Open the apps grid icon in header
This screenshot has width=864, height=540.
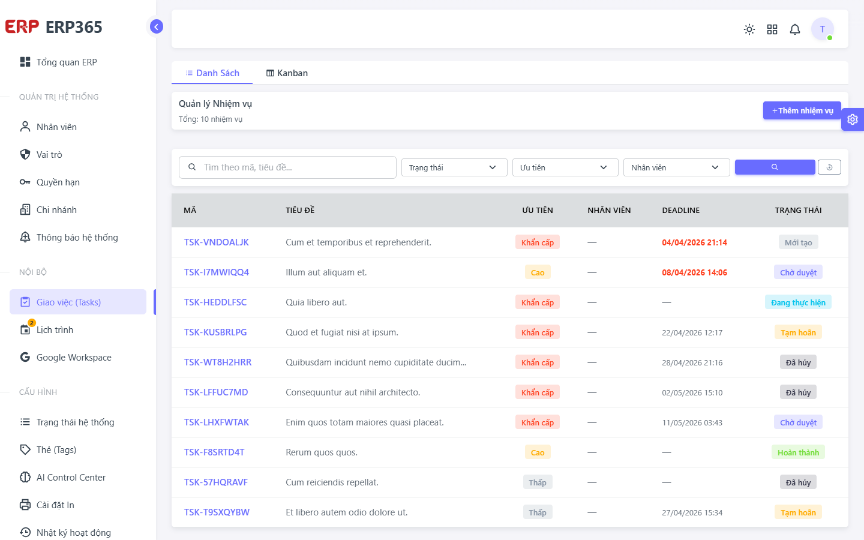click(772, 29)
